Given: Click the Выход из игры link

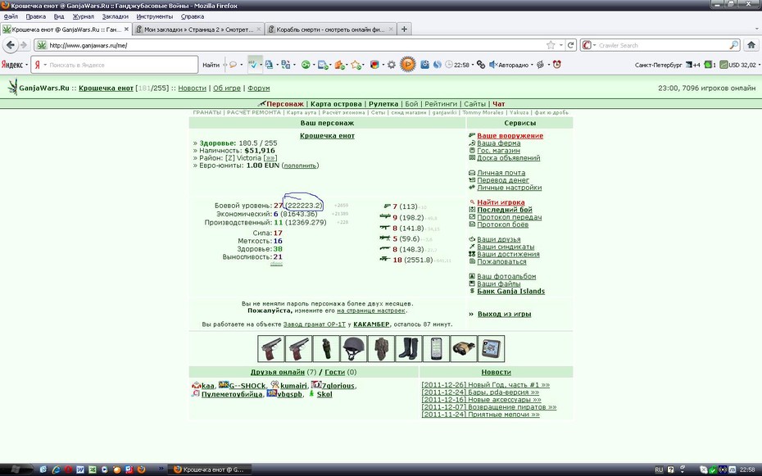Looking at the screenshot, I should (504, 315).
